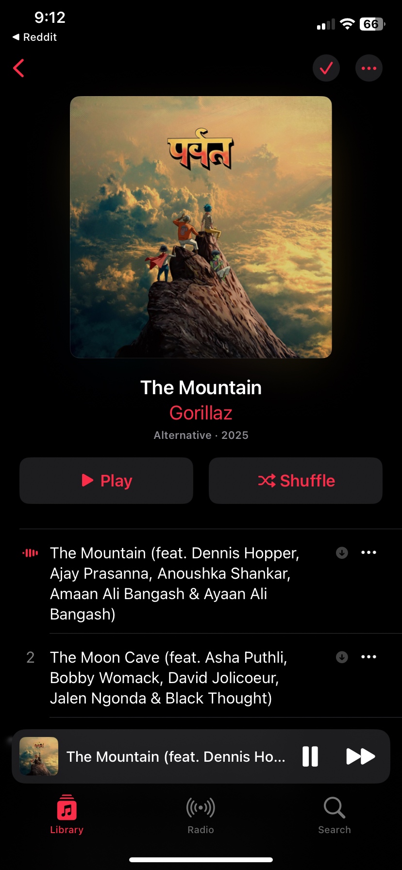The height and width of the screenshot is (870, 402).
Task: Download The Mountain track
Action: tap(342, 553)
